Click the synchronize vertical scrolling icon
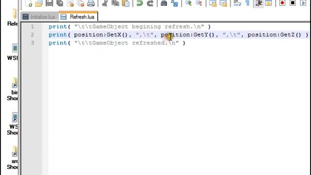The height and width of the screenshot is (175, 311). pos(213,3)
